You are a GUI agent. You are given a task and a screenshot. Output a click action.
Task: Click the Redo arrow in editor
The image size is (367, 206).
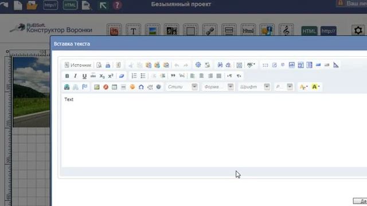(x=186, y=65)
